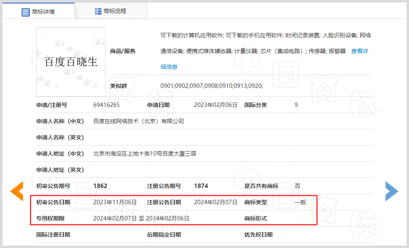Click the 国际注册日期 label

point(53,235)
